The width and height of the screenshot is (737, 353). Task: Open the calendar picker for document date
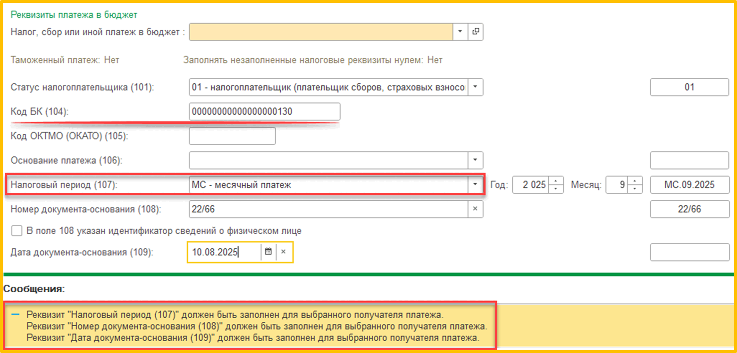pos(268,252)
